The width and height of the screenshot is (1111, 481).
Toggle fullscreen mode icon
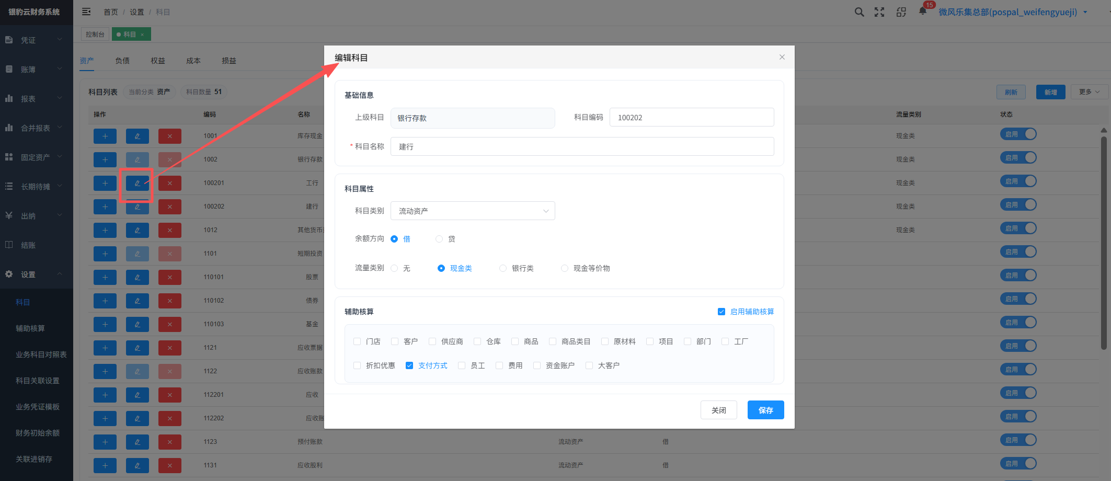pyautogui.click(x=879, y=12)
